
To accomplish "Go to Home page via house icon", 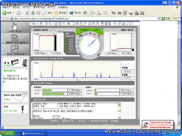I will pos(39,13).
